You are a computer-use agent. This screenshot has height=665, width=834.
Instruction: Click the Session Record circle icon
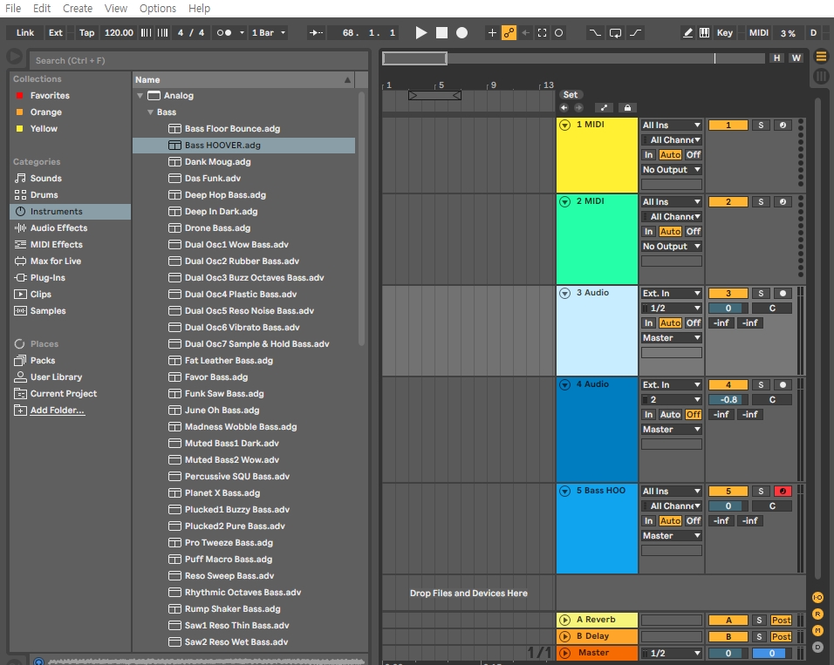tap(558, 33)
